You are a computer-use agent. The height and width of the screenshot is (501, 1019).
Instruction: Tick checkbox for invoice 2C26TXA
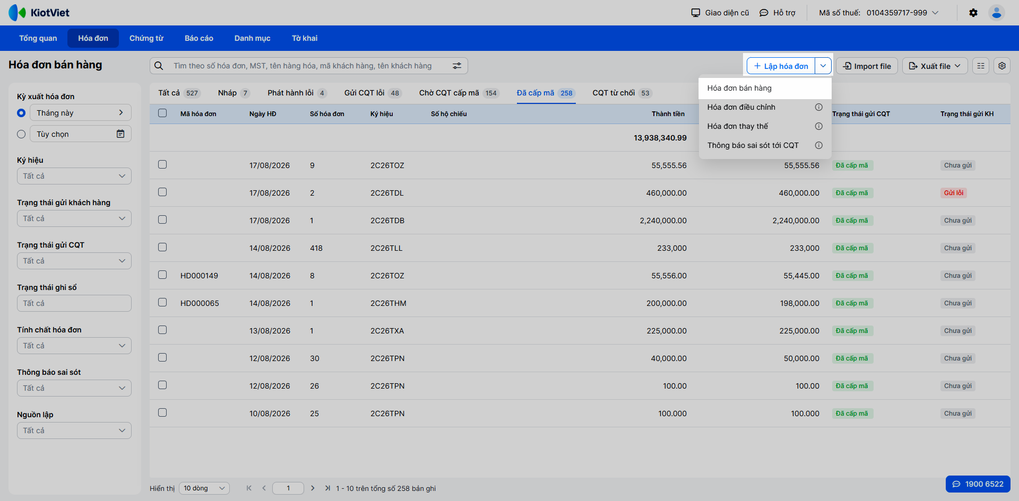(162, 330)
